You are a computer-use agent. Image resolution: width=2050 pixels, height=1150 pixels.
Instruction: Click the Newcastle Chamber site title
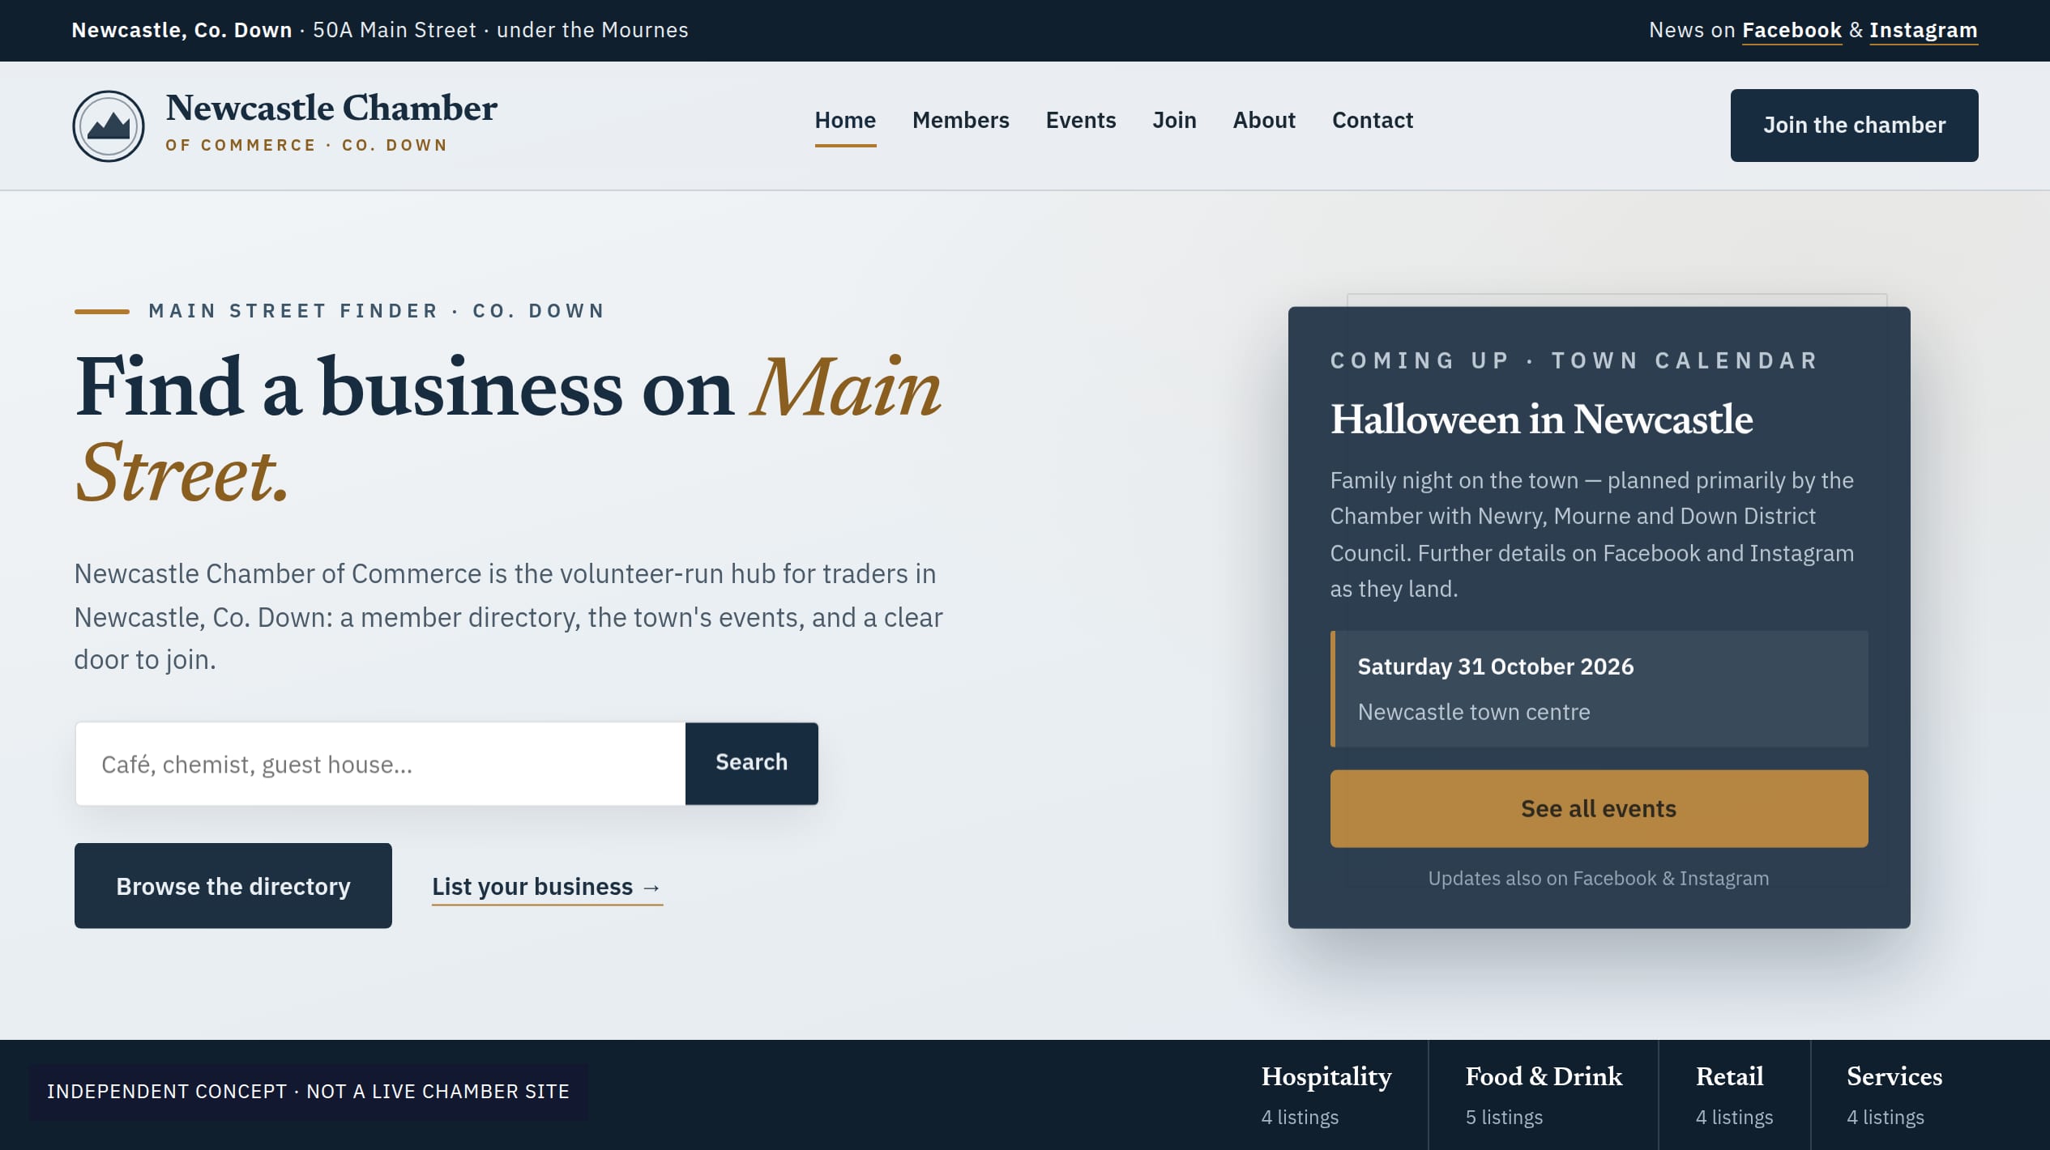coord(331,109)
